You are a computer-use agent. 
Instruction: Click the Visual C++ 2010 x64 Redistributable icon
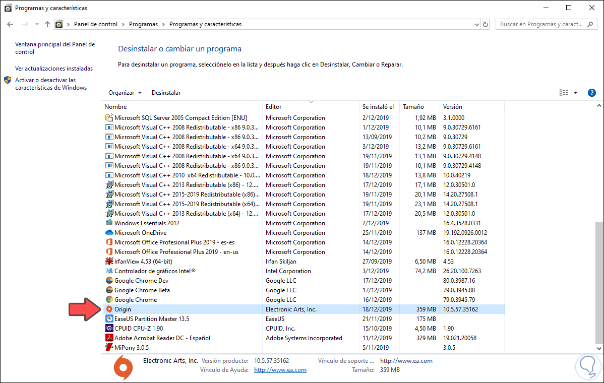109,175
